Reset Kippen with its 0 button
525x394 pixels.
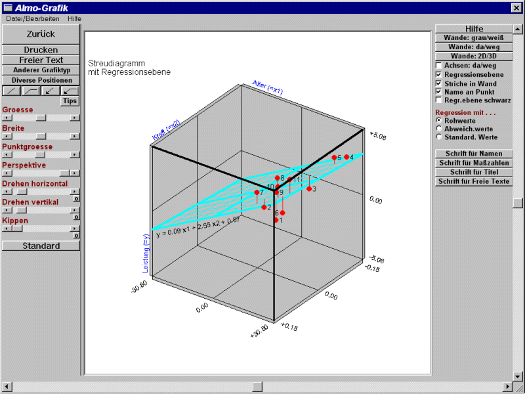[76, 235]
